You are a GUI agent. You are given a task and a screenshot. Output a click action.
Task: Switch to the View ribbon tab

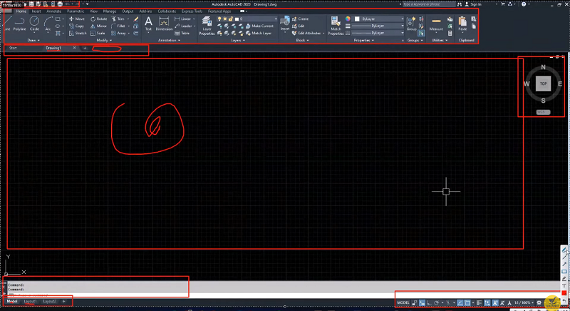(x=94, y=11)
